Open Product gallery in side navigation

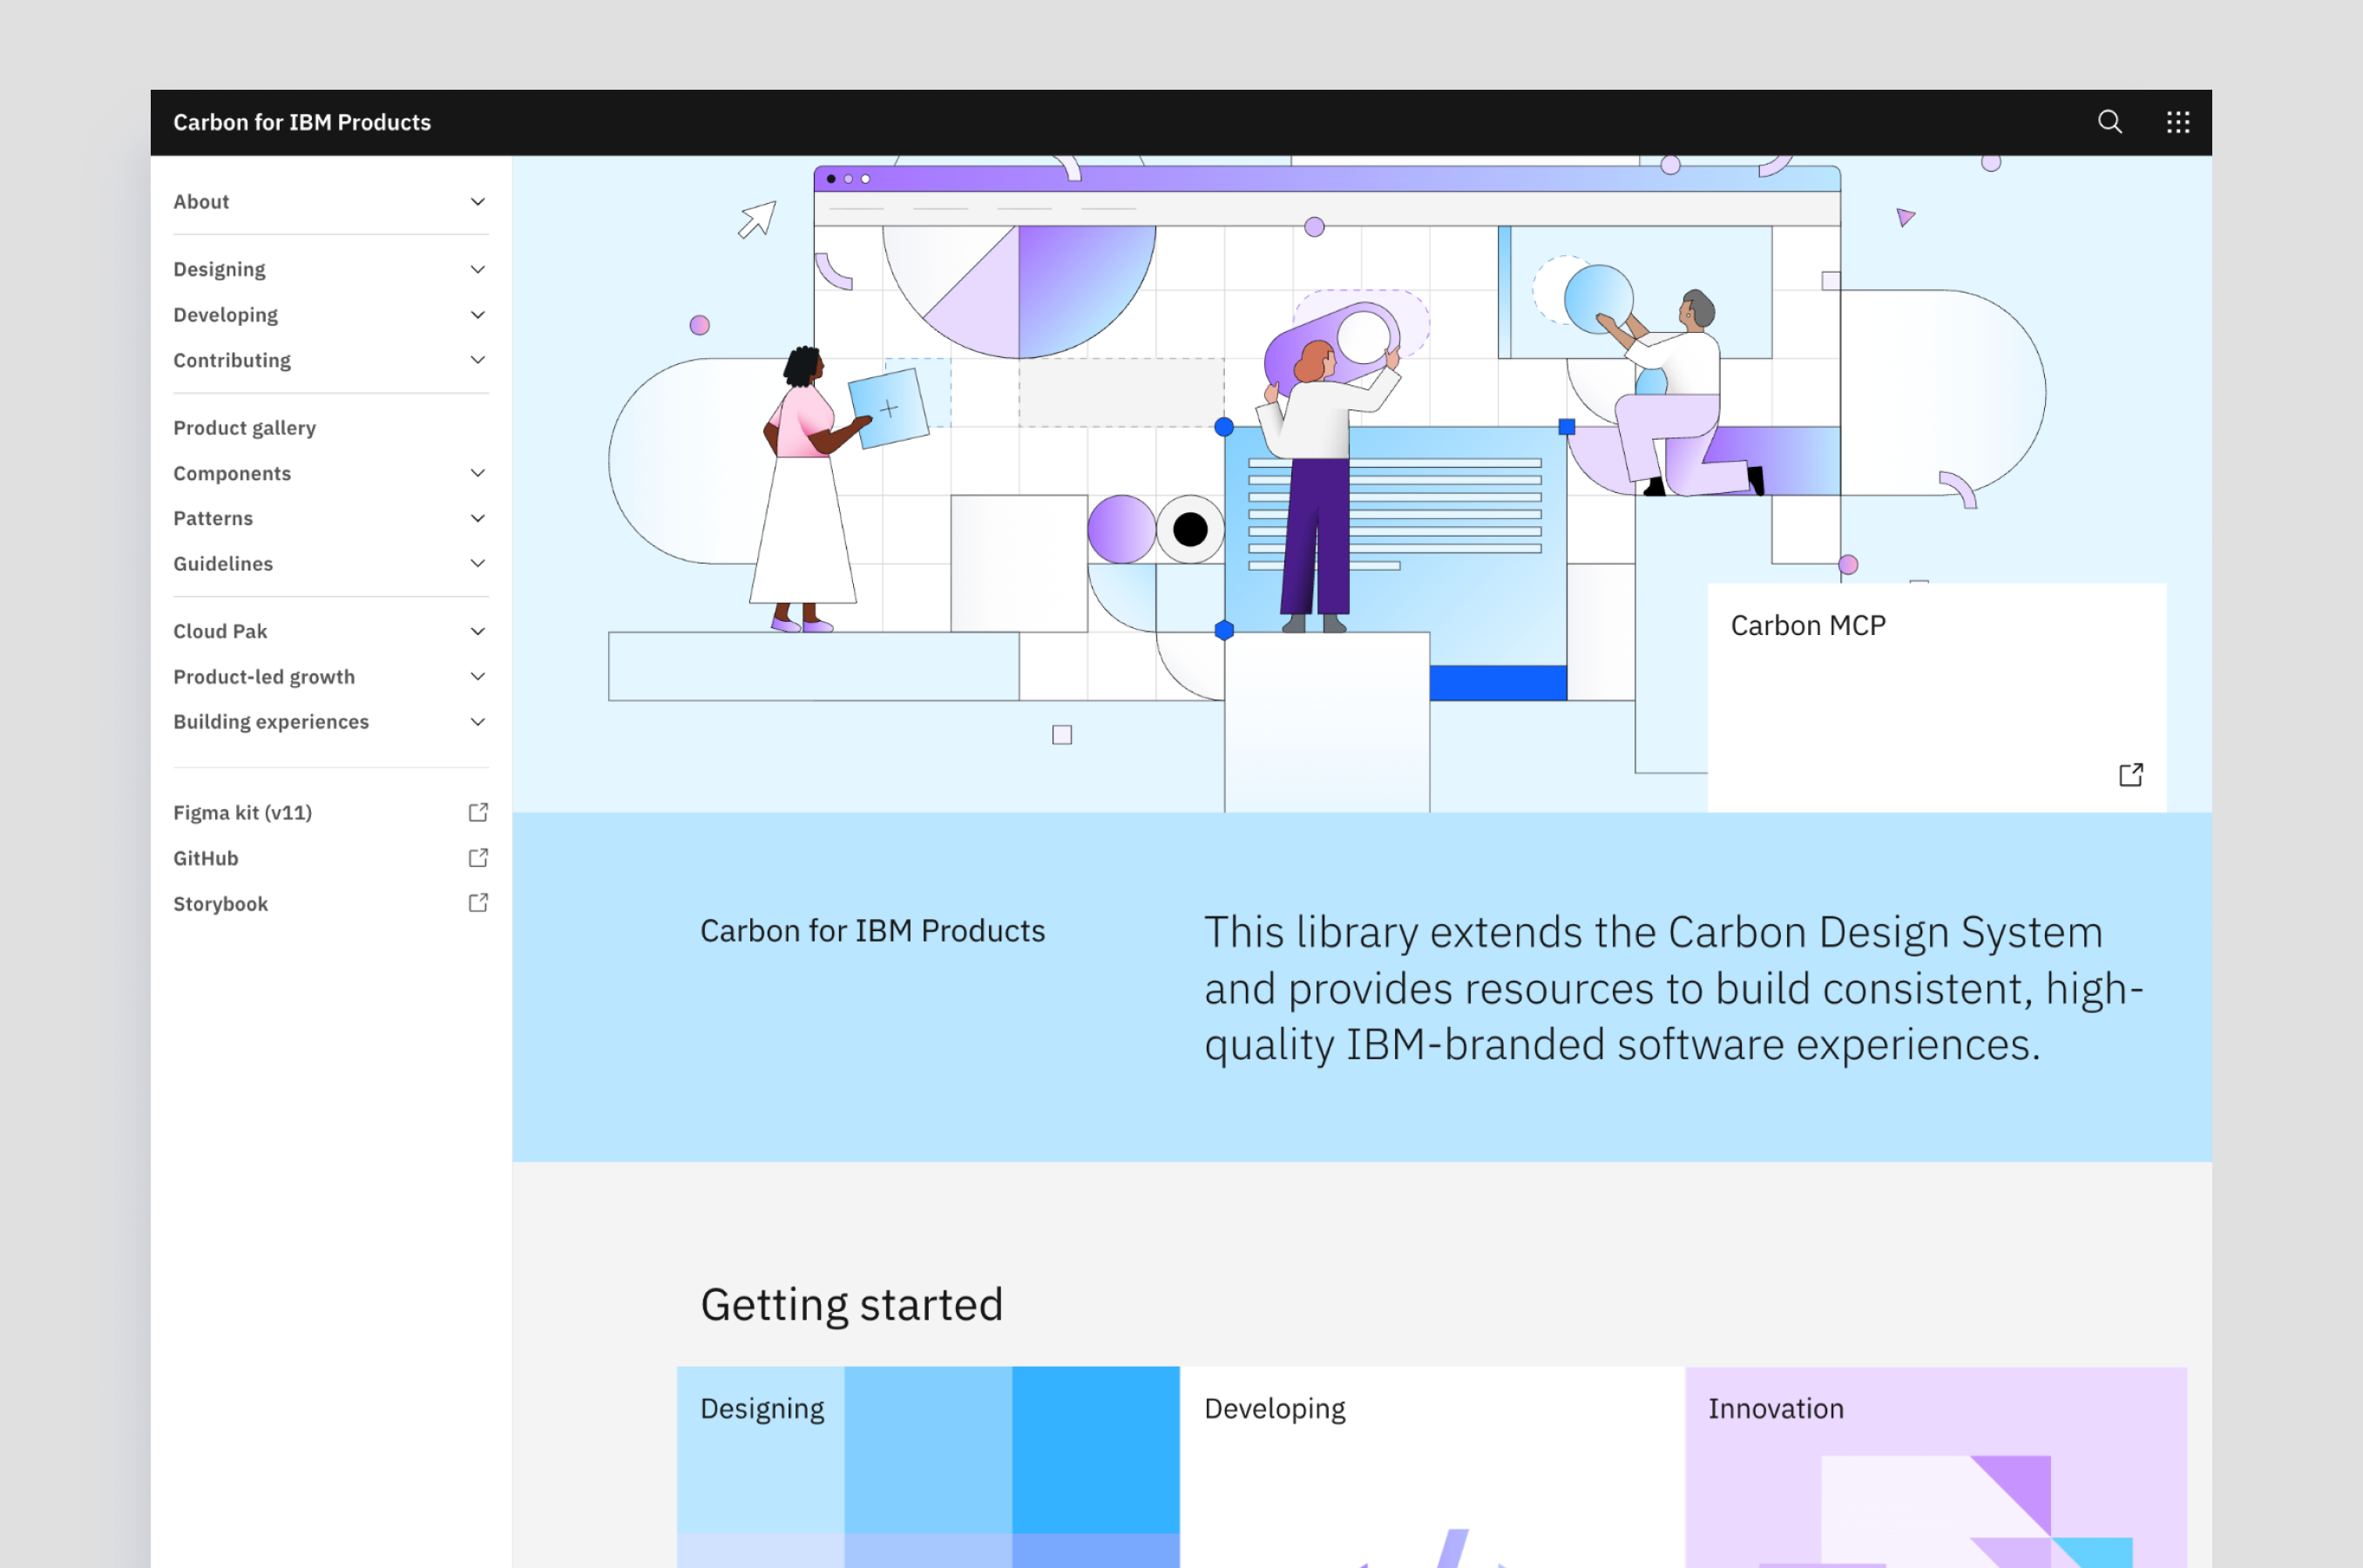331,427
